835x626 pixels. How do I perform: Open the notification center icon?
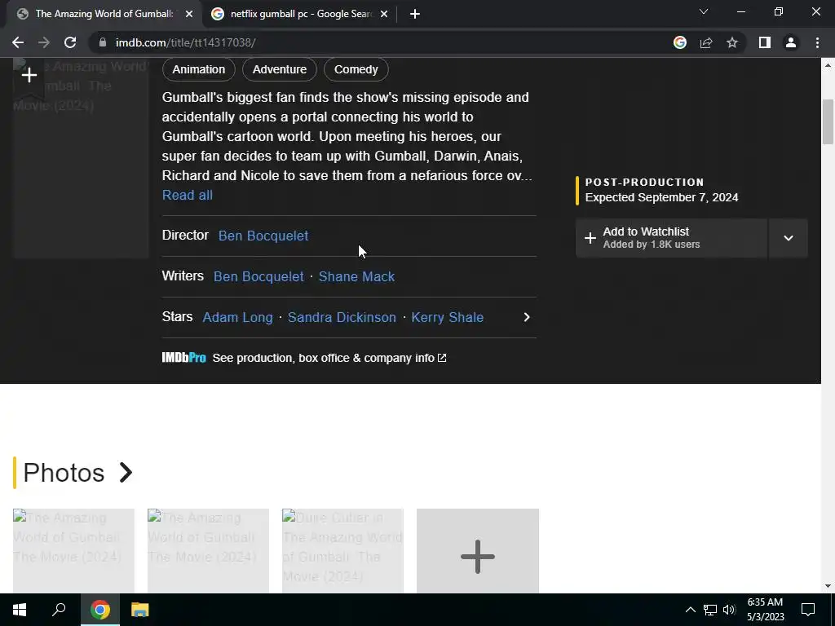point(808,610)
